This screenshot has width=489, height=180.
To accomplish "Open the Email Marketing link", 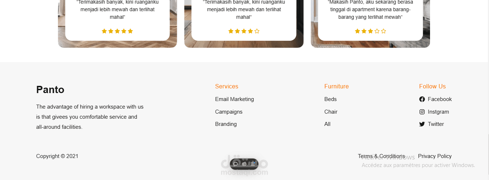I will tap(234, 99).
